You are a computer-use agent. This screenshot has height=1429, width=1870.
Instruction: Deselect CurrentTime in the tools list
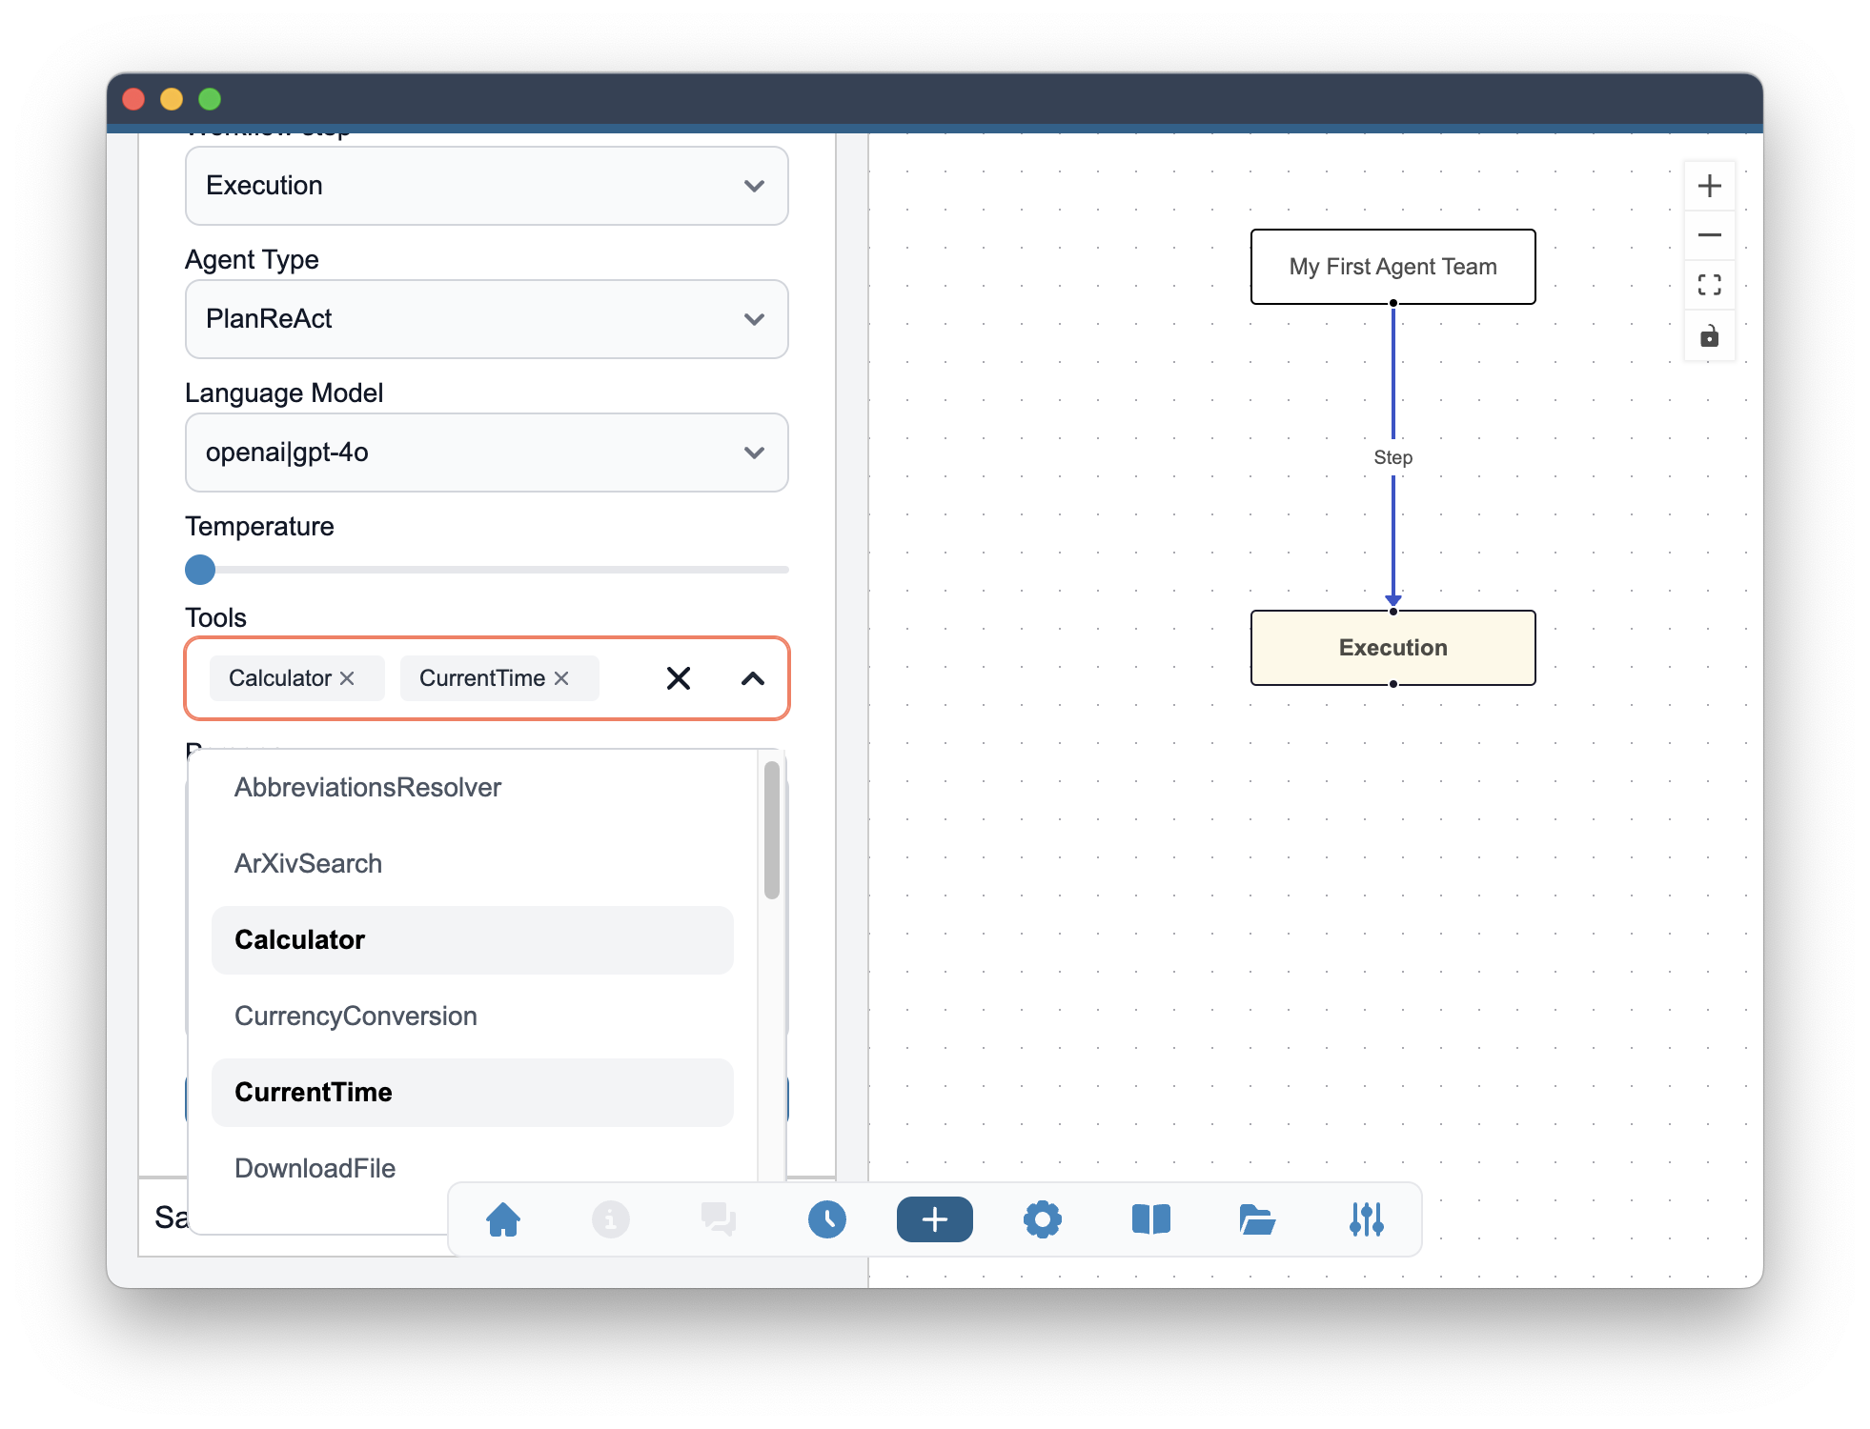pos(473,1093)
